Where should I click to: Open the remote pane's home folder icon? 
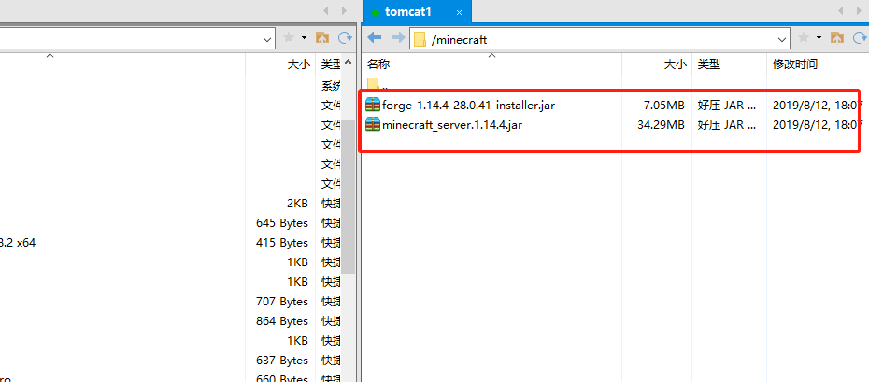pos(837,37)
